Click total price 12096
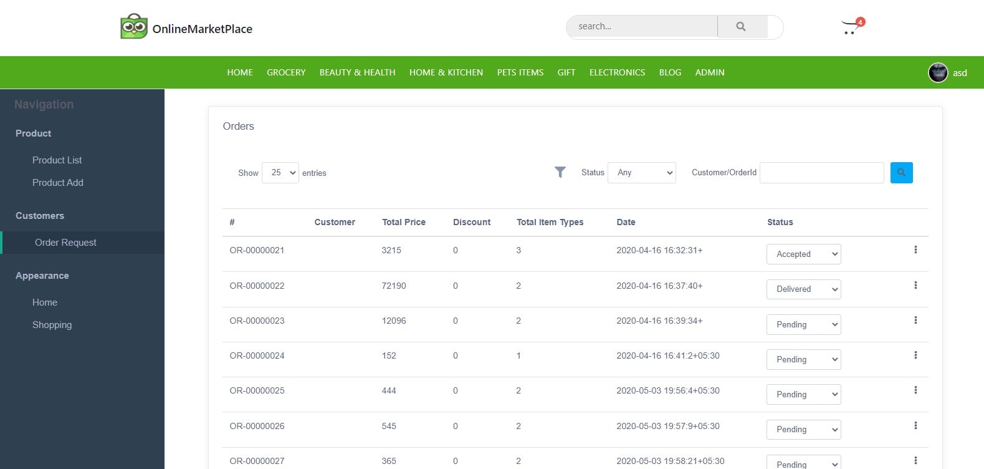The height and width of the screenshot is (469, 984). pos(394,321)
